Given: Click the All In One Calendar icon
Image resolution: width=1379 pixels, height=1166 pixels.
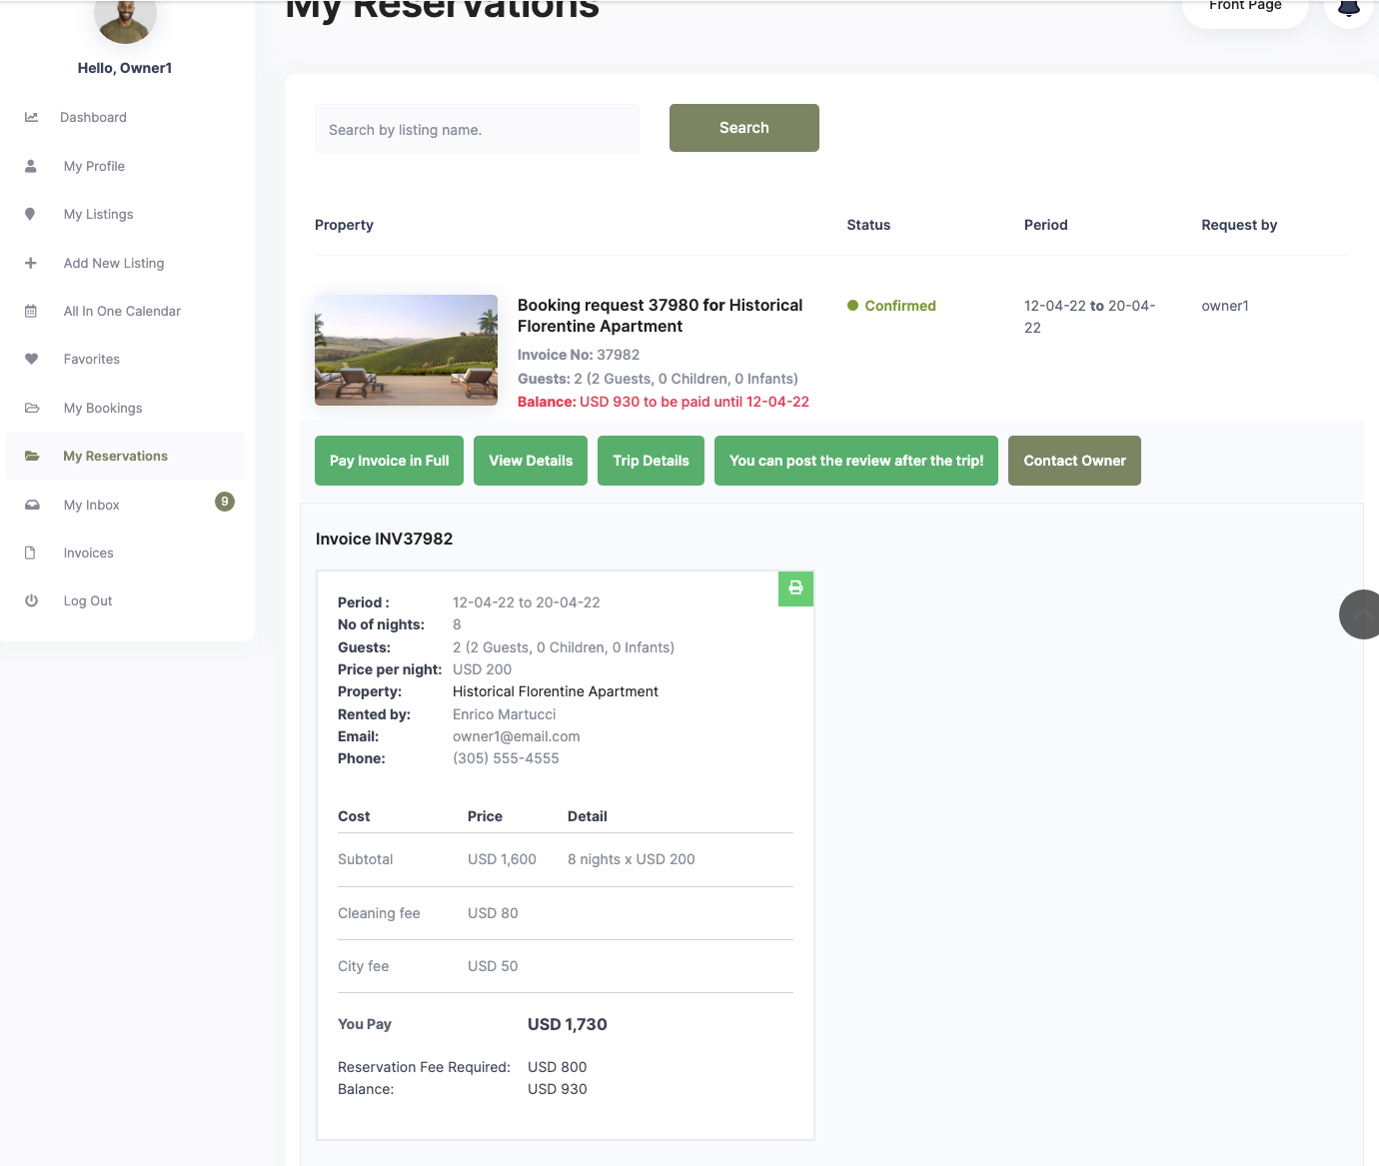Looking at the screenshot, I should [x=31, y=311].
